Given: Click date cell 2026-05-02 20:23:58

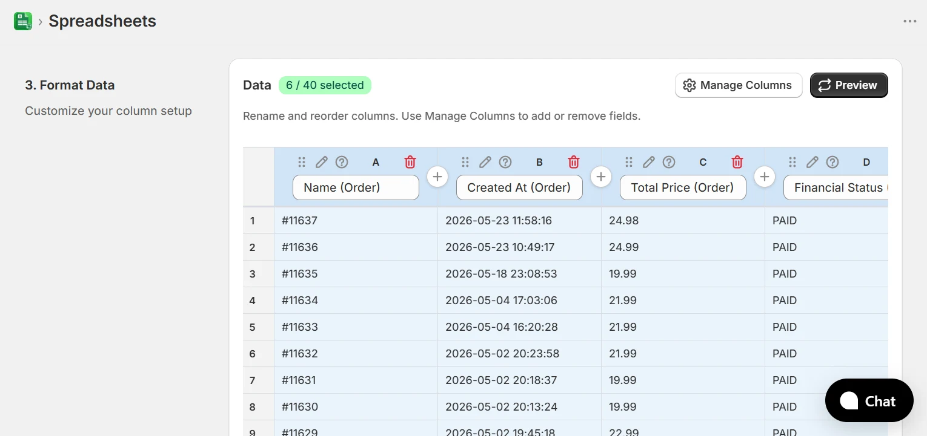Looking at the screenshot, I should pyautogui.click(x=519, y=354).
